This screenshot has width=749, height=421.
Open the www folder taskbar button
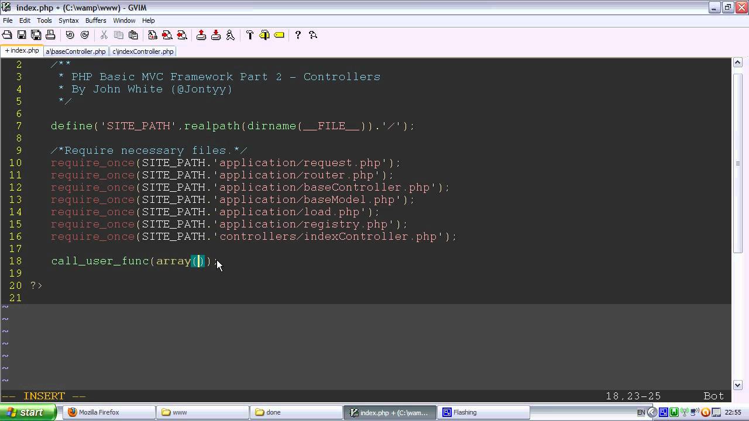[202, 412]
